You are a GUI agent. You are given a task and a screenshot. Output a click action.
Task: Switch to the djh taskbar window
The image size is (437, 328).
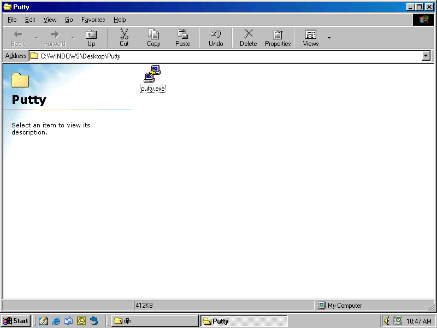tap(155, 321)
